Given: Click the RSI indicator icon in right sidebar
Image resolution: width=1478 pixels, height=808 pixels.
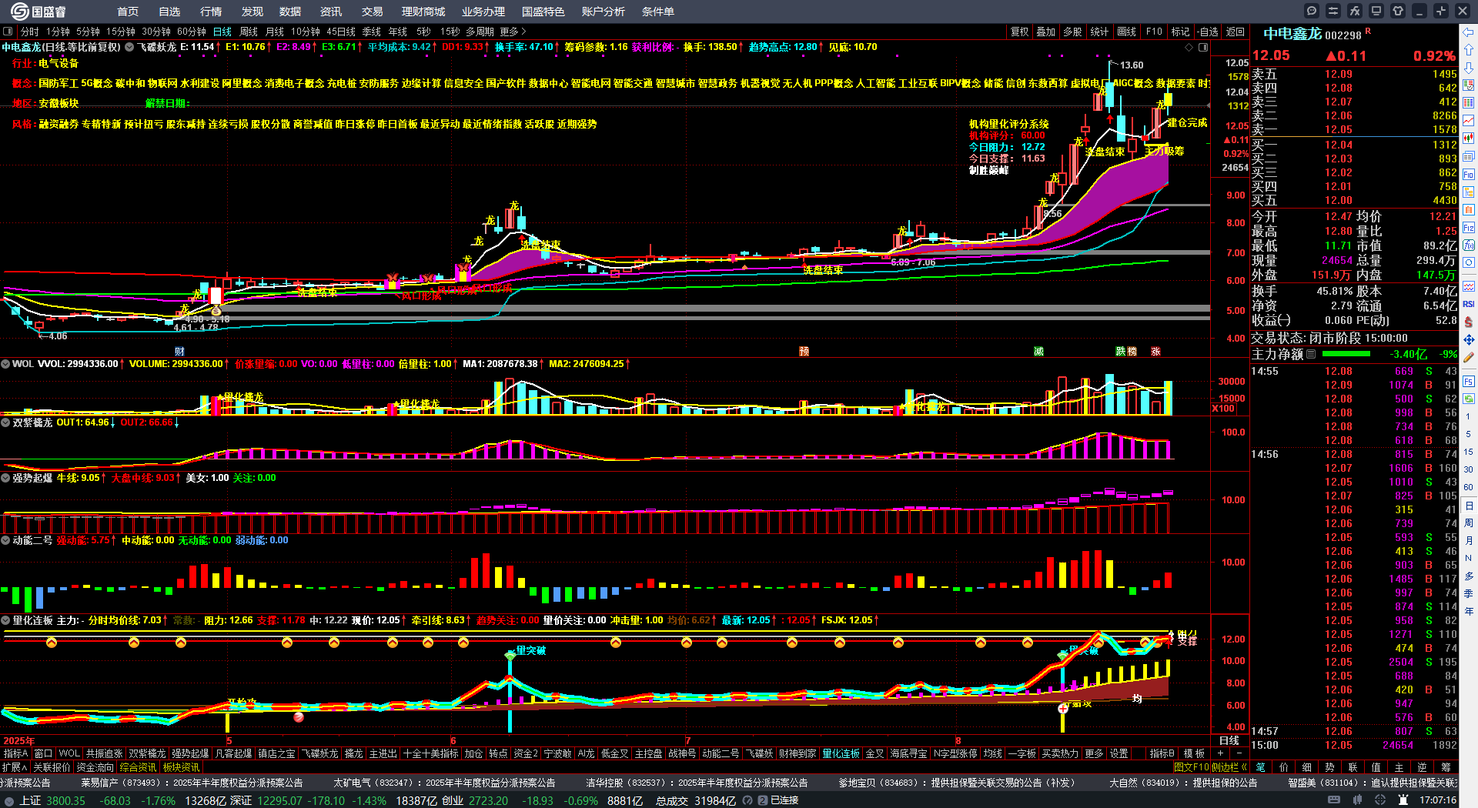Looking at the screenshot, I should (x=1469, y=304).
